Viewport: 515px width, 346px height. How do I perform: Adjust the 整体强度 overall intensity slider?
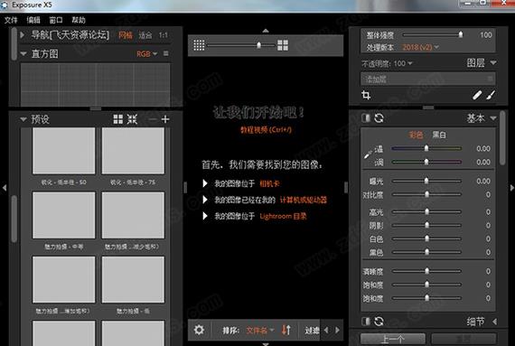coord(433,34)
